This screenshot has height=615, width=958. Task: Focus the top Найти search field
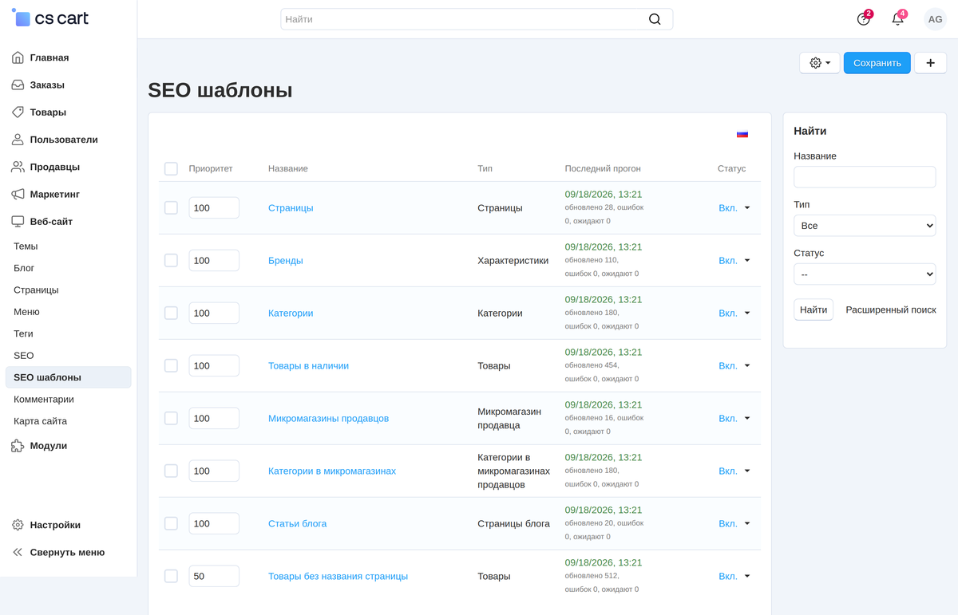(x=477, y=19)
